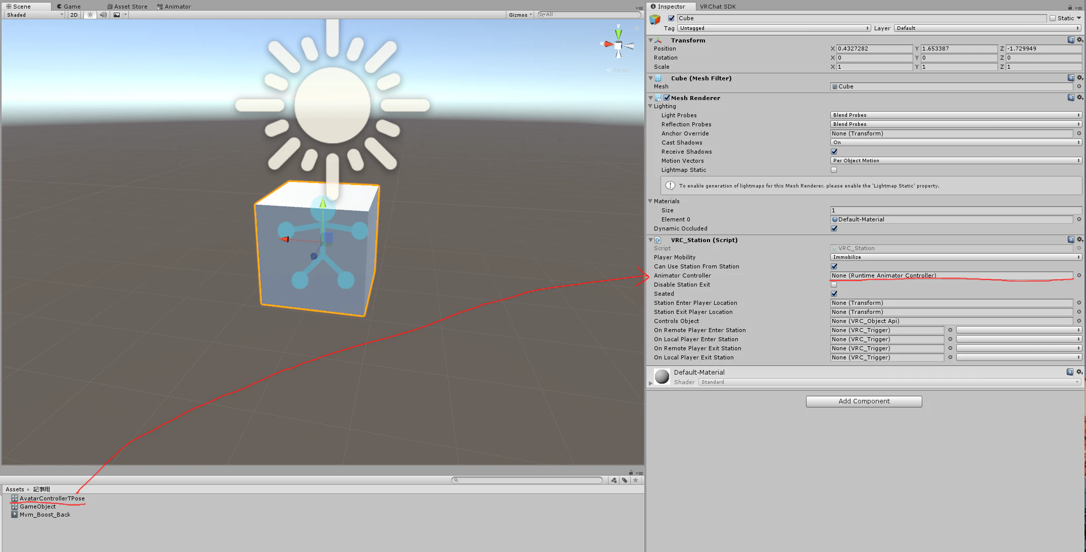Open scene effects image icon
Viewport: 1086px width, 552px height.
point(117,15)
